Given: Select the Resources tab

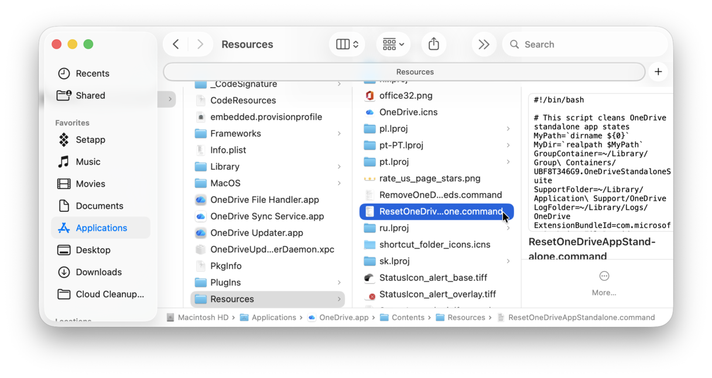Looking at the screenshot, I should (x=405, y=72).
